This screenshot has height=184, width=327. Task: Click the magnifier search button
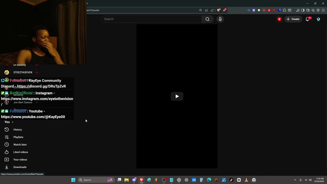(x=207, y=19)
